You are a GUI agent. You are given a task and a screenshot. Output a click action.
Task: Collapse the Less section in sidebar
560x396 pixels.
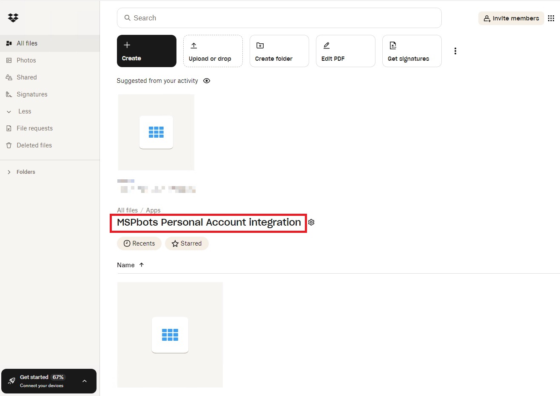pyautogui.click(x=9, y=111)
